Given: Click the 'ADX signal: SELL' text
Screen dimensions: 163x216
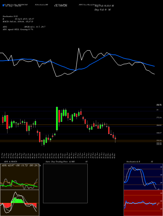Looking at the screenshot, I should click(11, 29).
